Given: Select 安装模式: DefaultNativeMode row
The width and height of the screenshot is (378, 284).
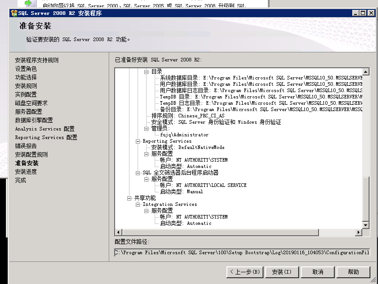Looking at the screenshot, I should (188, 148).
